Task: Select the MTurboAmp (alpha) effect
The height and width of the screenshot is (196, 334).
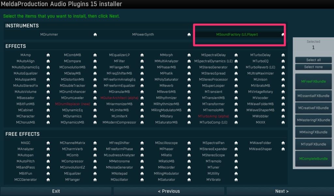Action: 213,116
